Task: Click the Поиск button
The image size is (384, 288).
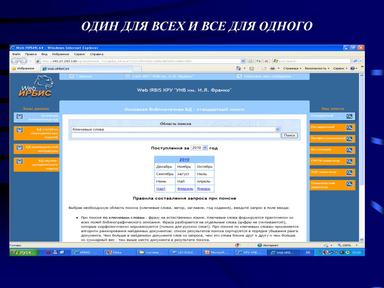Action: coord(289,135)
